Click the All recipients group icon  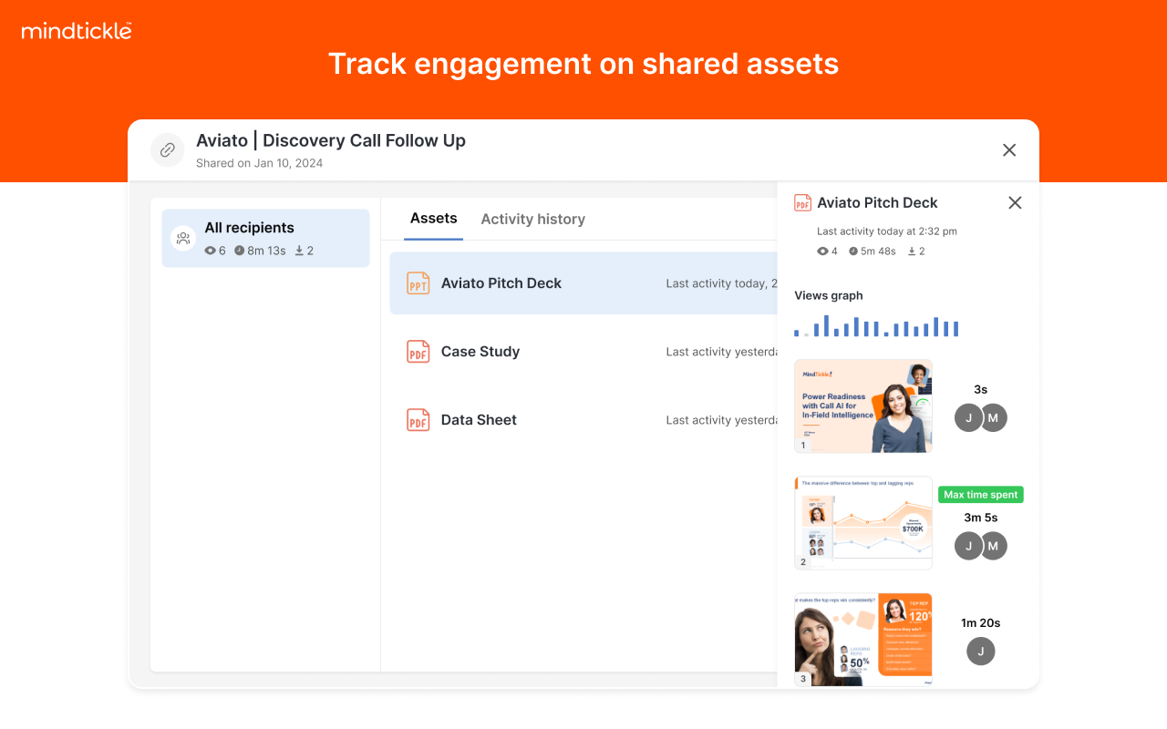183,239
